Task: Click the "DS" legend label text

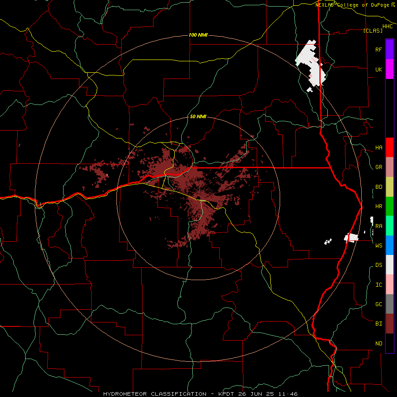Action: (x=378, y=265)
